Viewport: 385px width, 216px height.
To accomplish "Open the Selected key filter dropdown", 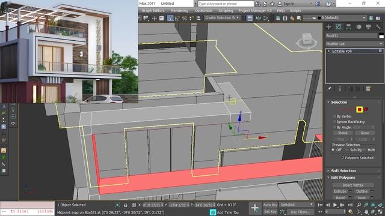I will click(x=297, y=205).
